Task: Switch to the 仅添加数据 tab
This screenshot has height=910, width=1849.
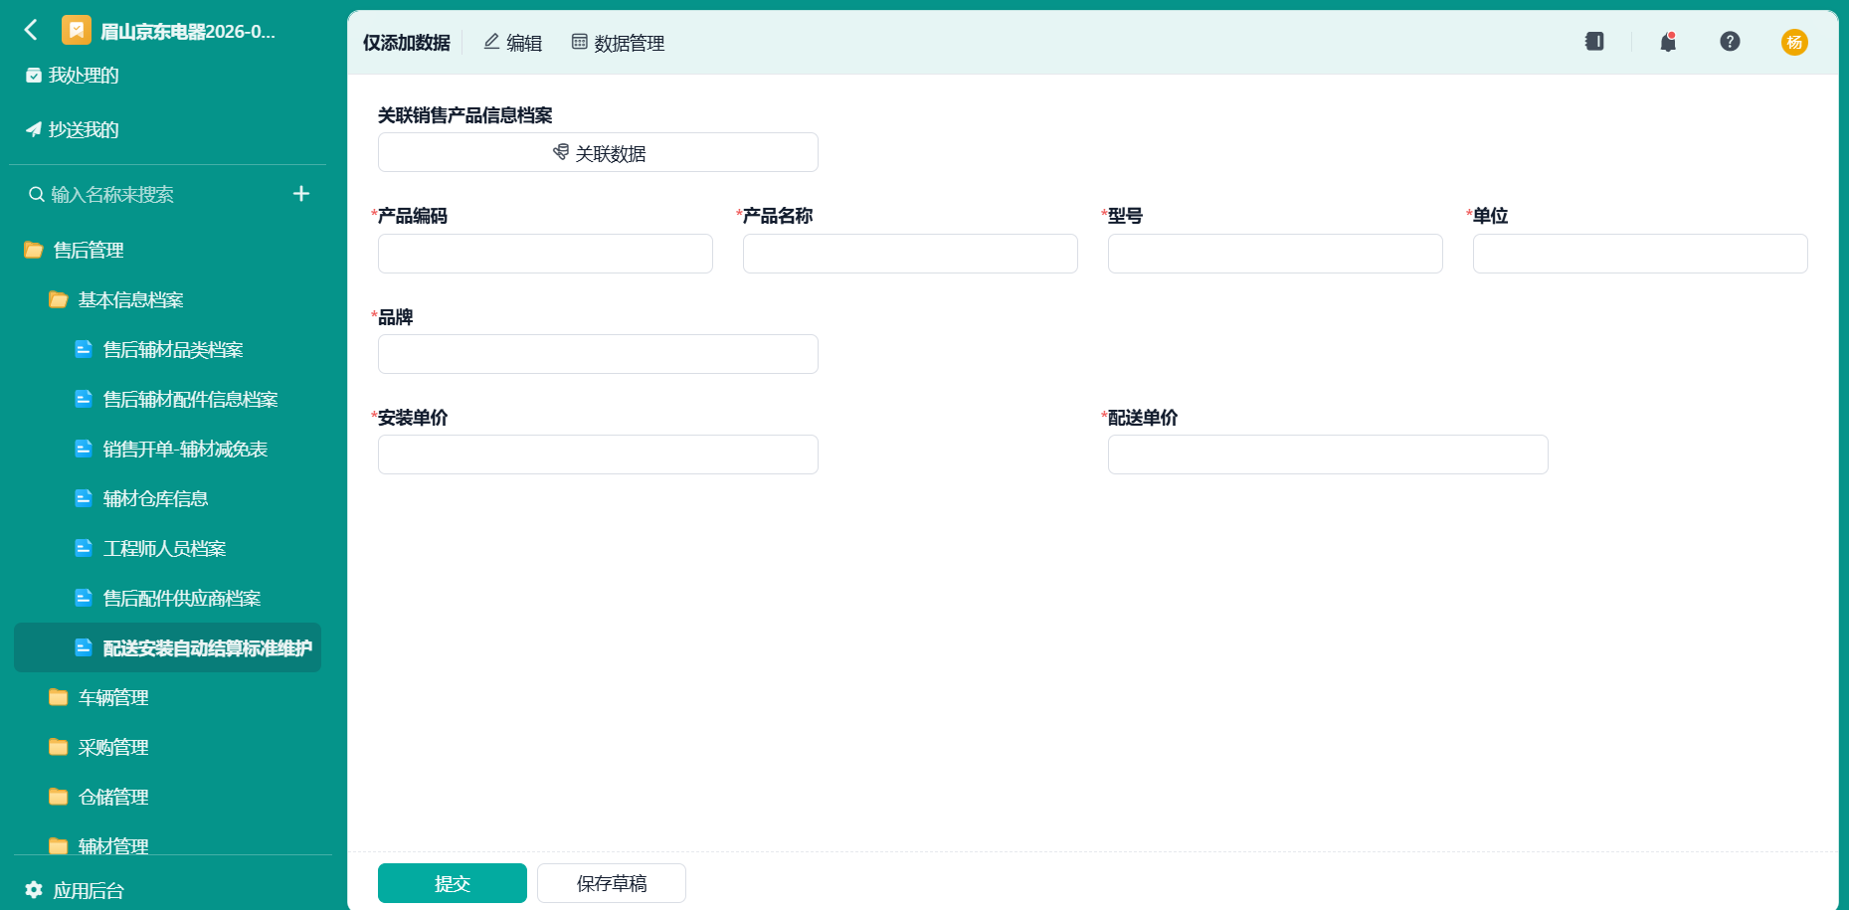Action: point(406,43)
